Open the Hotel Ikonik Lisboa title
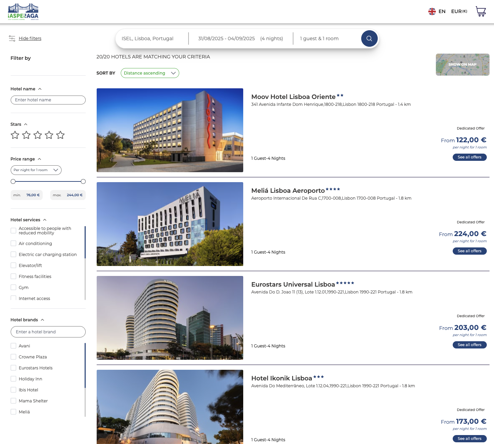Viewport: 494px width, 444px height. (282, 378)
